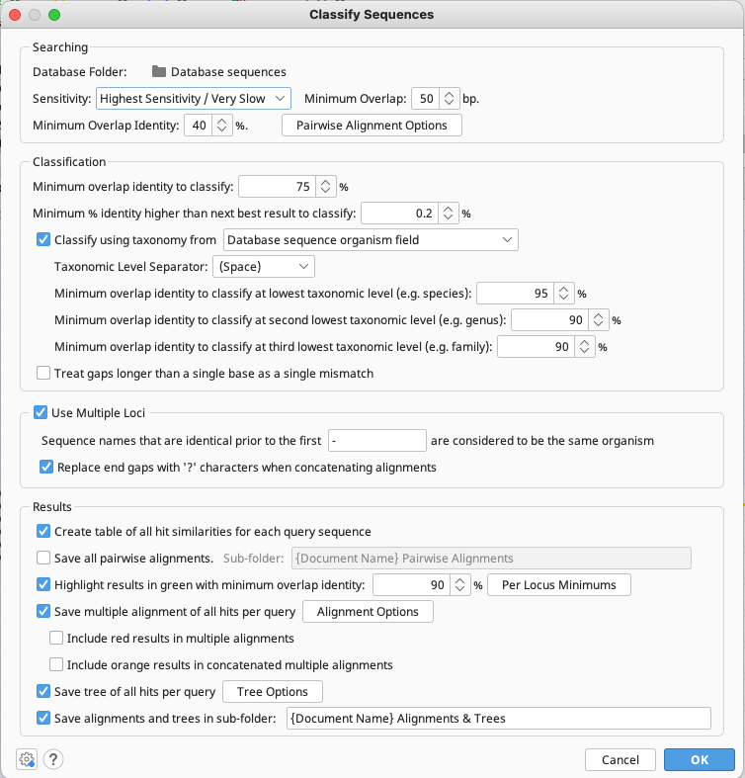
Task: Uncheck Replace end gaps with '?' characters
Action: tap(46, 467)
